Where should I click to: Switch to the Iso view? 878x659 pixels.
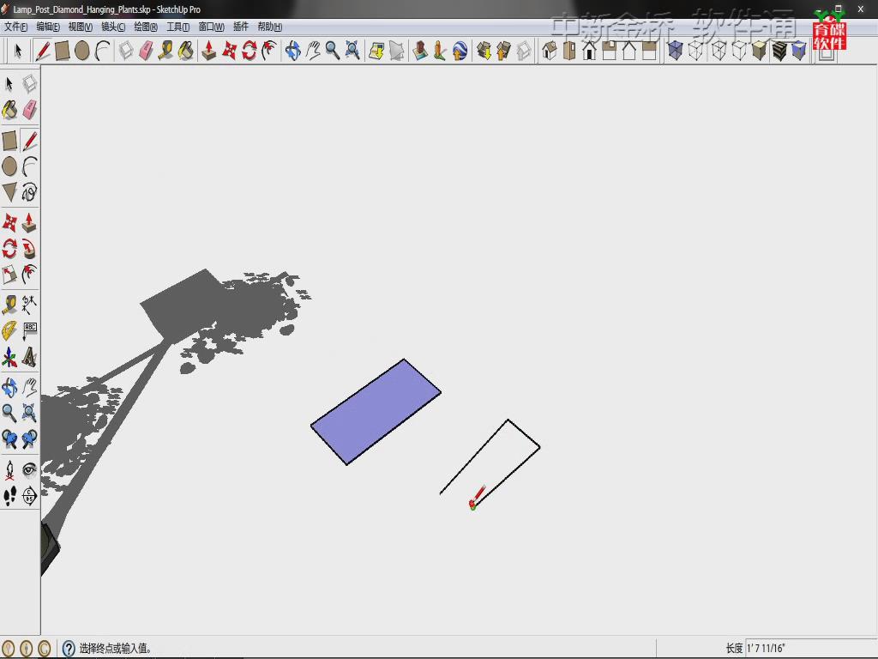550,51
